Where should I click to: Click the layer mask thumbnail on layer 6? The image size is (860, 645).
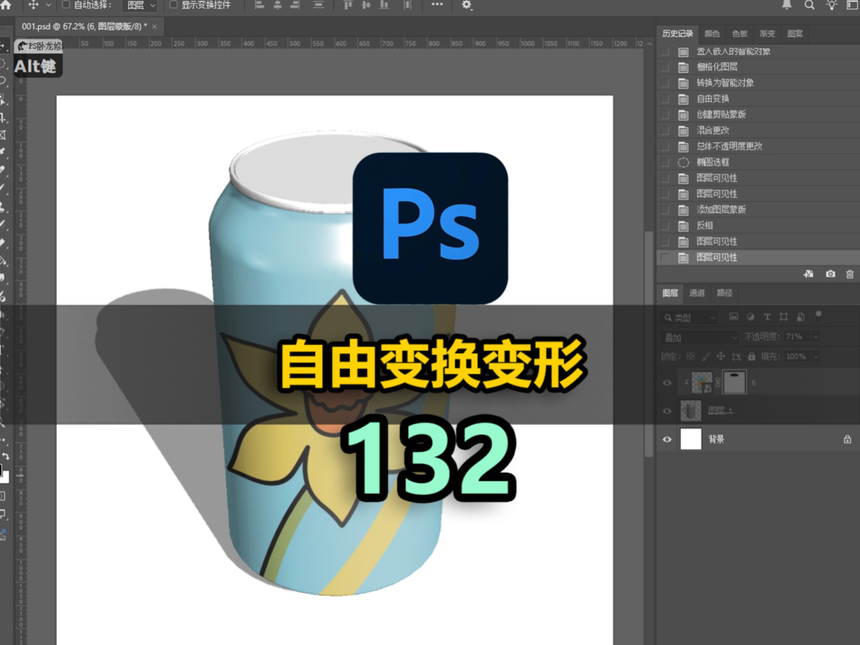point(735,382)
